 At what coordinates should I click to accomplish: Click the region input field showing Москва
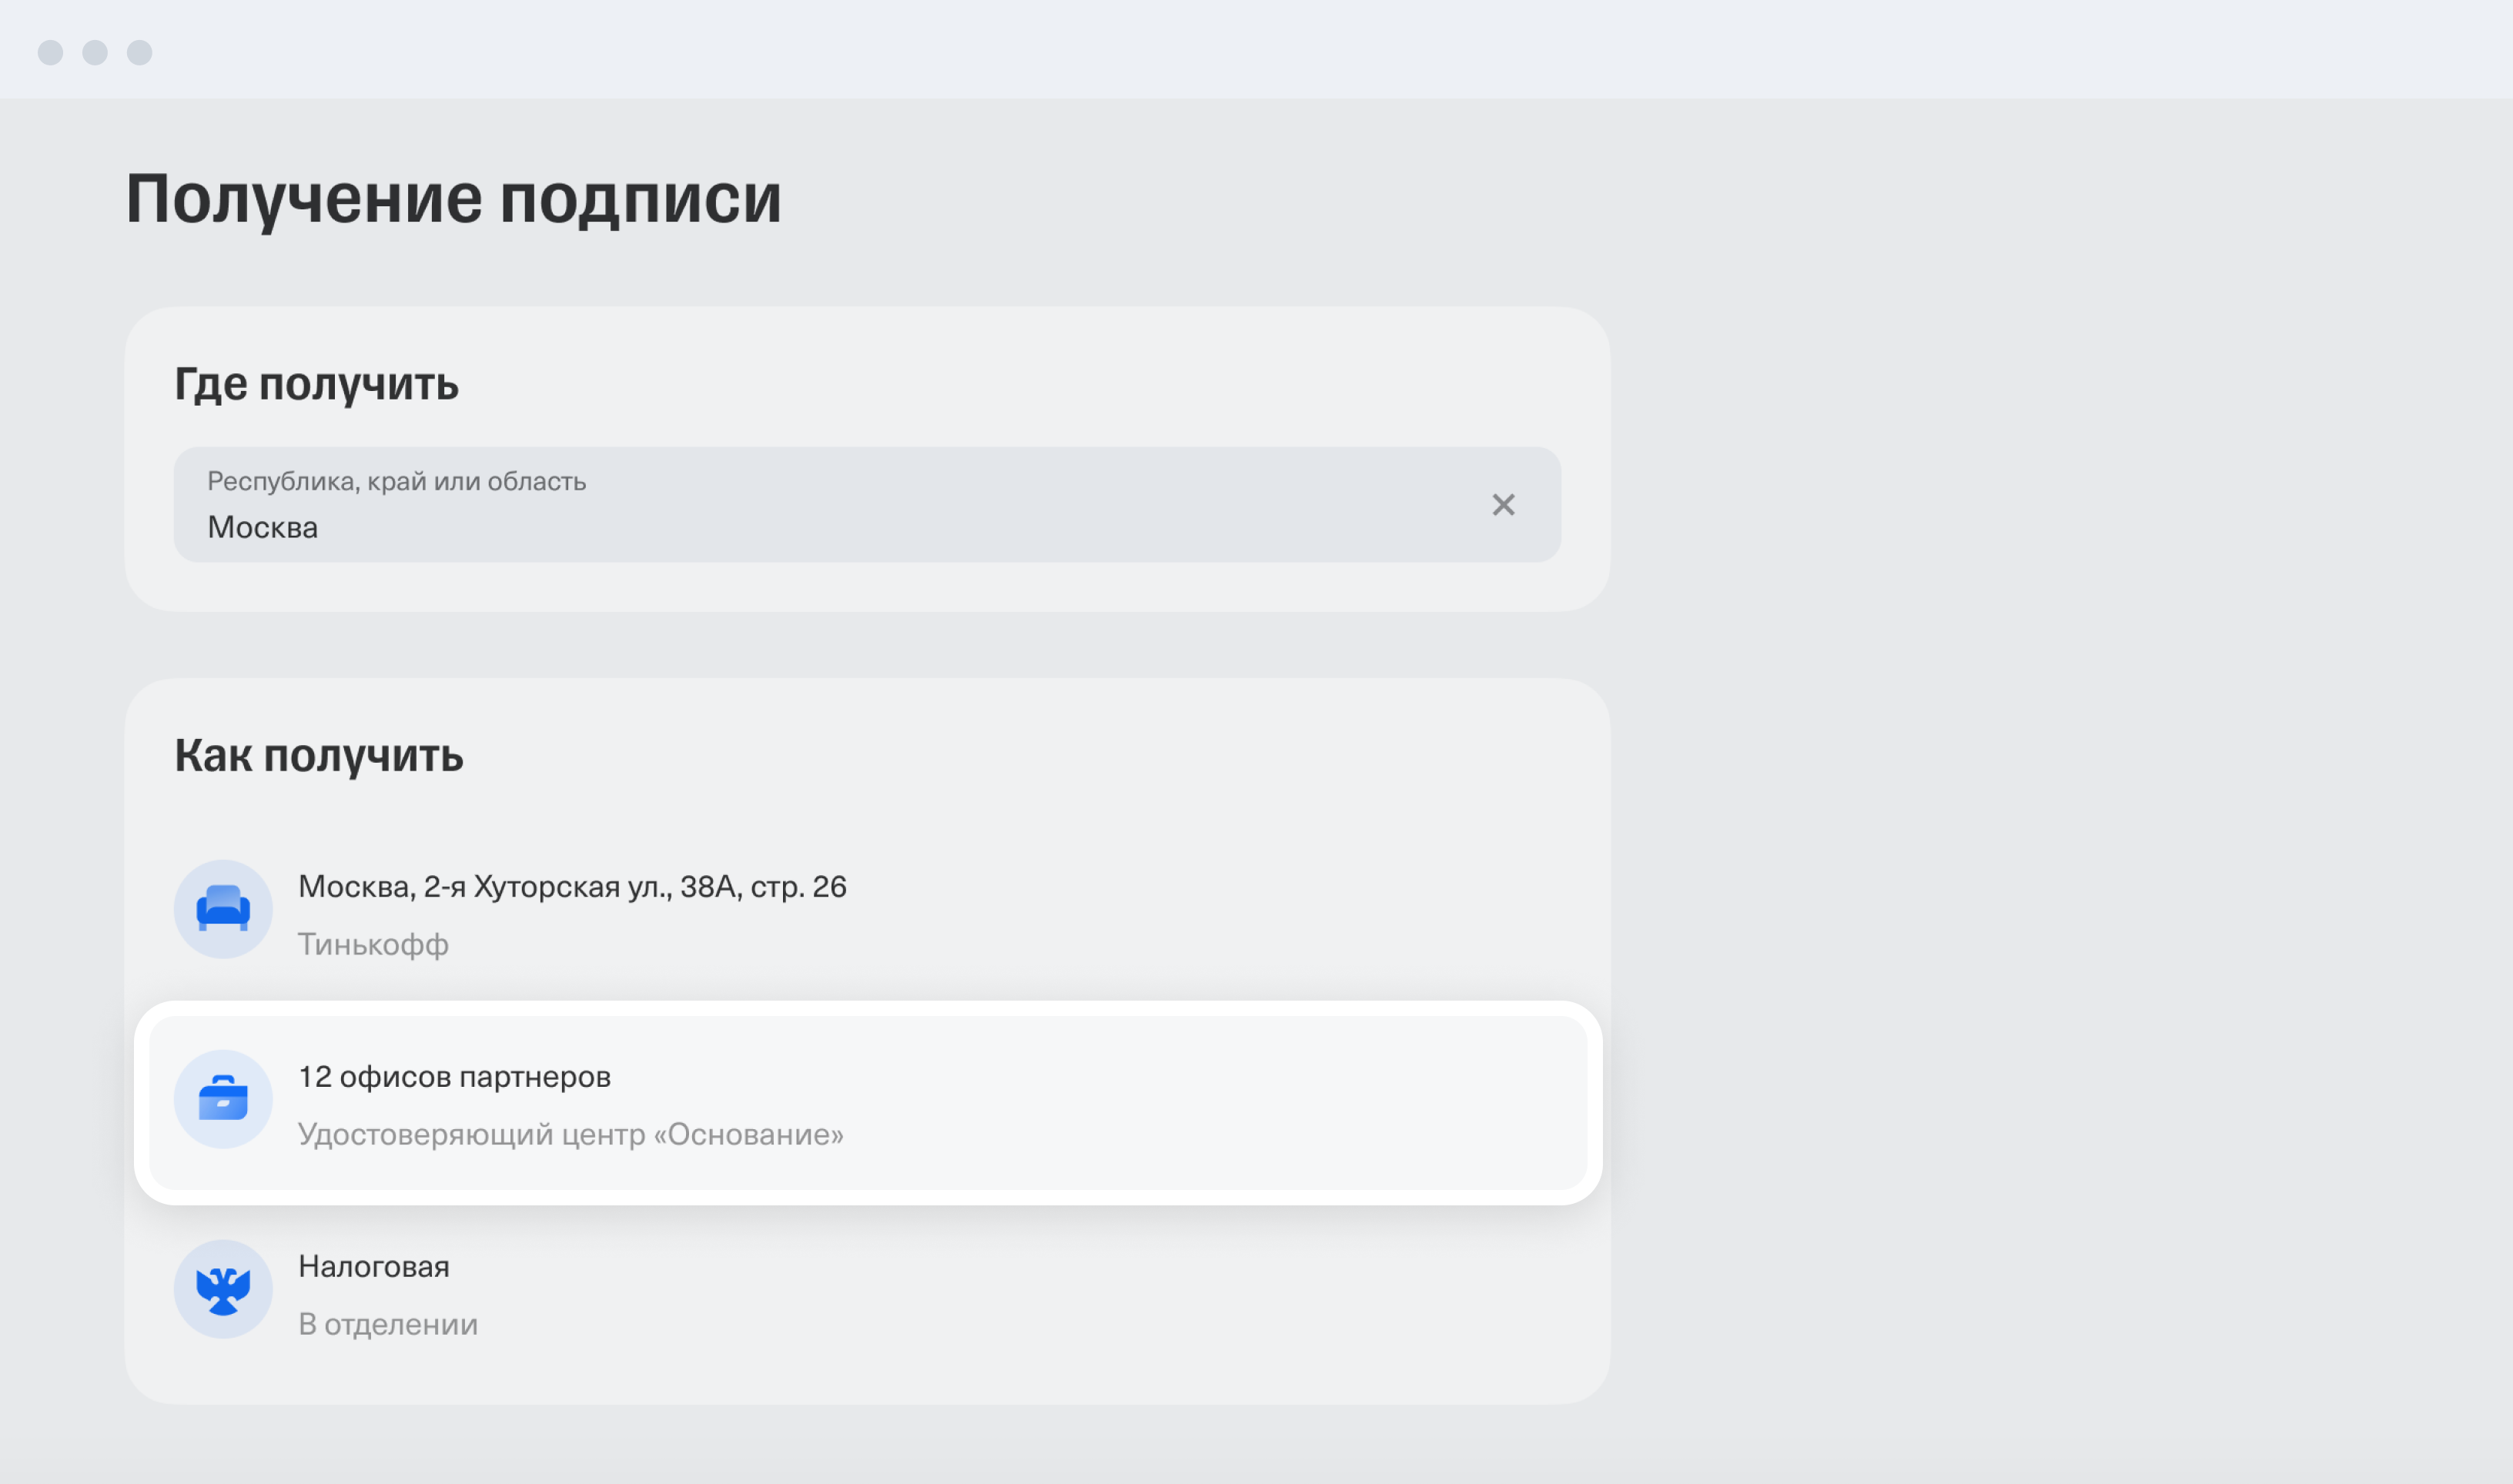867,505
